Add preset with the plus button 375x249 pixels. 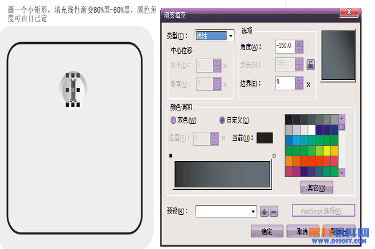click(264, 211)
